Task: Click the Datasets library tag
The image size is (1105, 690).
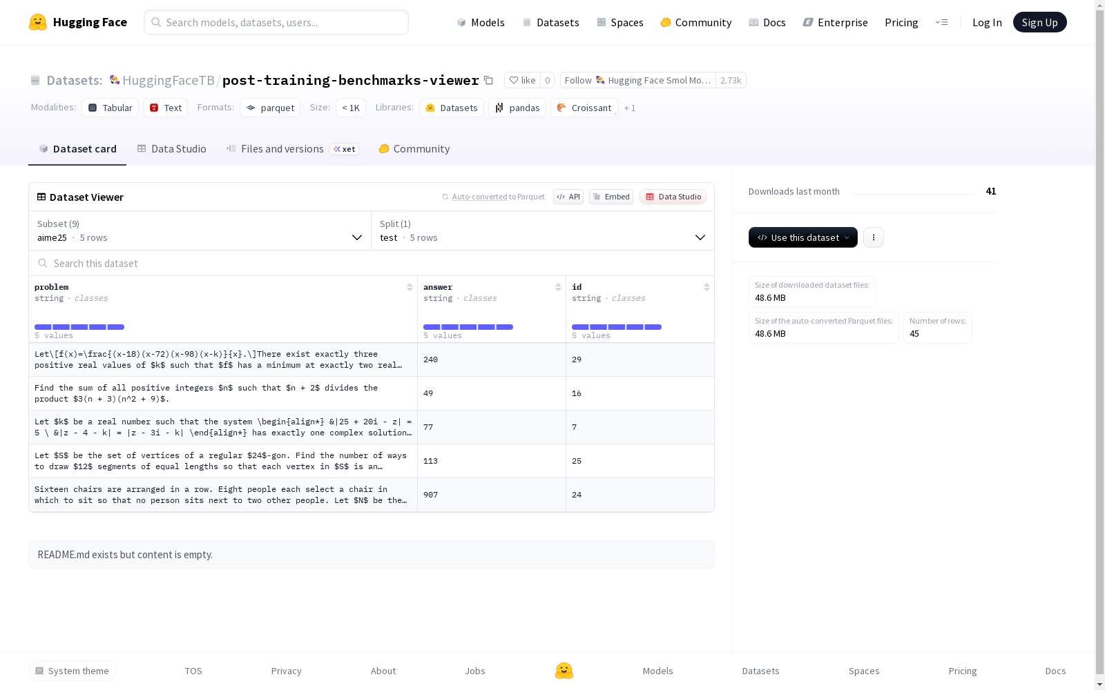Action: tap(452, 108)
